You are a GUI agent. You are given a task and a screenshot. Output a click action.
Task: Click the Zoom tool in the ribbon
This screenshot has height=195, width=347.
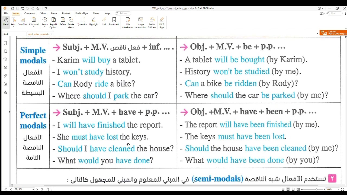[x=45, y=21]
